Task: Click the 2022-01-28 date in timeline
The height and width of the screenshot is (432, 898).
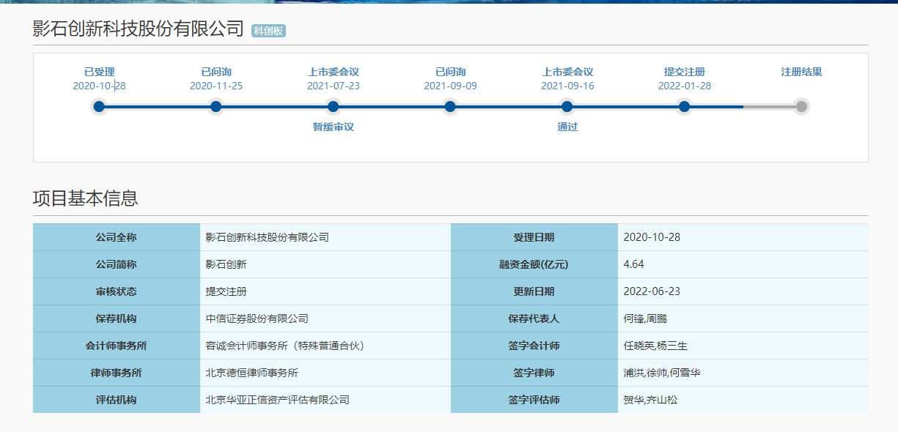Action: pyautogui.click(x=684, y=86)
